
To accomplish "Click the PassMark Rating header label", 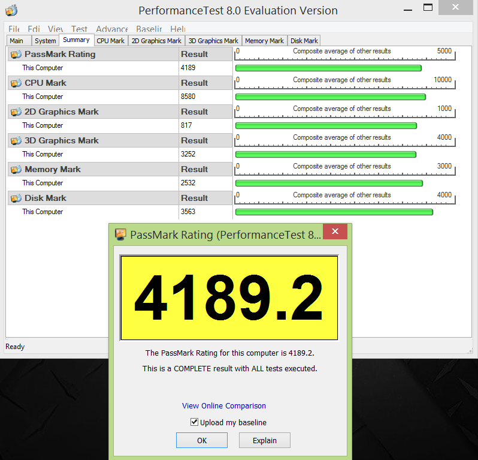I will click(x=60, y=54).
